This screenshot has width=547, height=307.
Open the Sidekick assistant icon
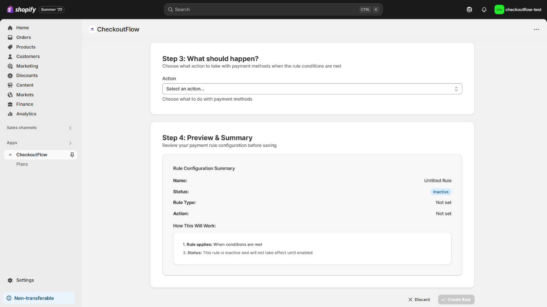[x=469, y=10]
